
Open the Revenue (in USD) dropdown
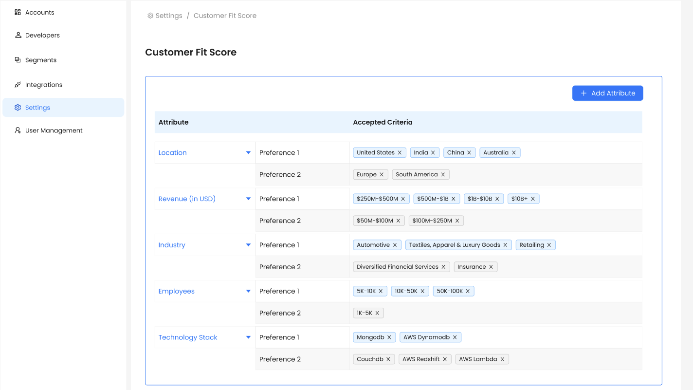248,199
